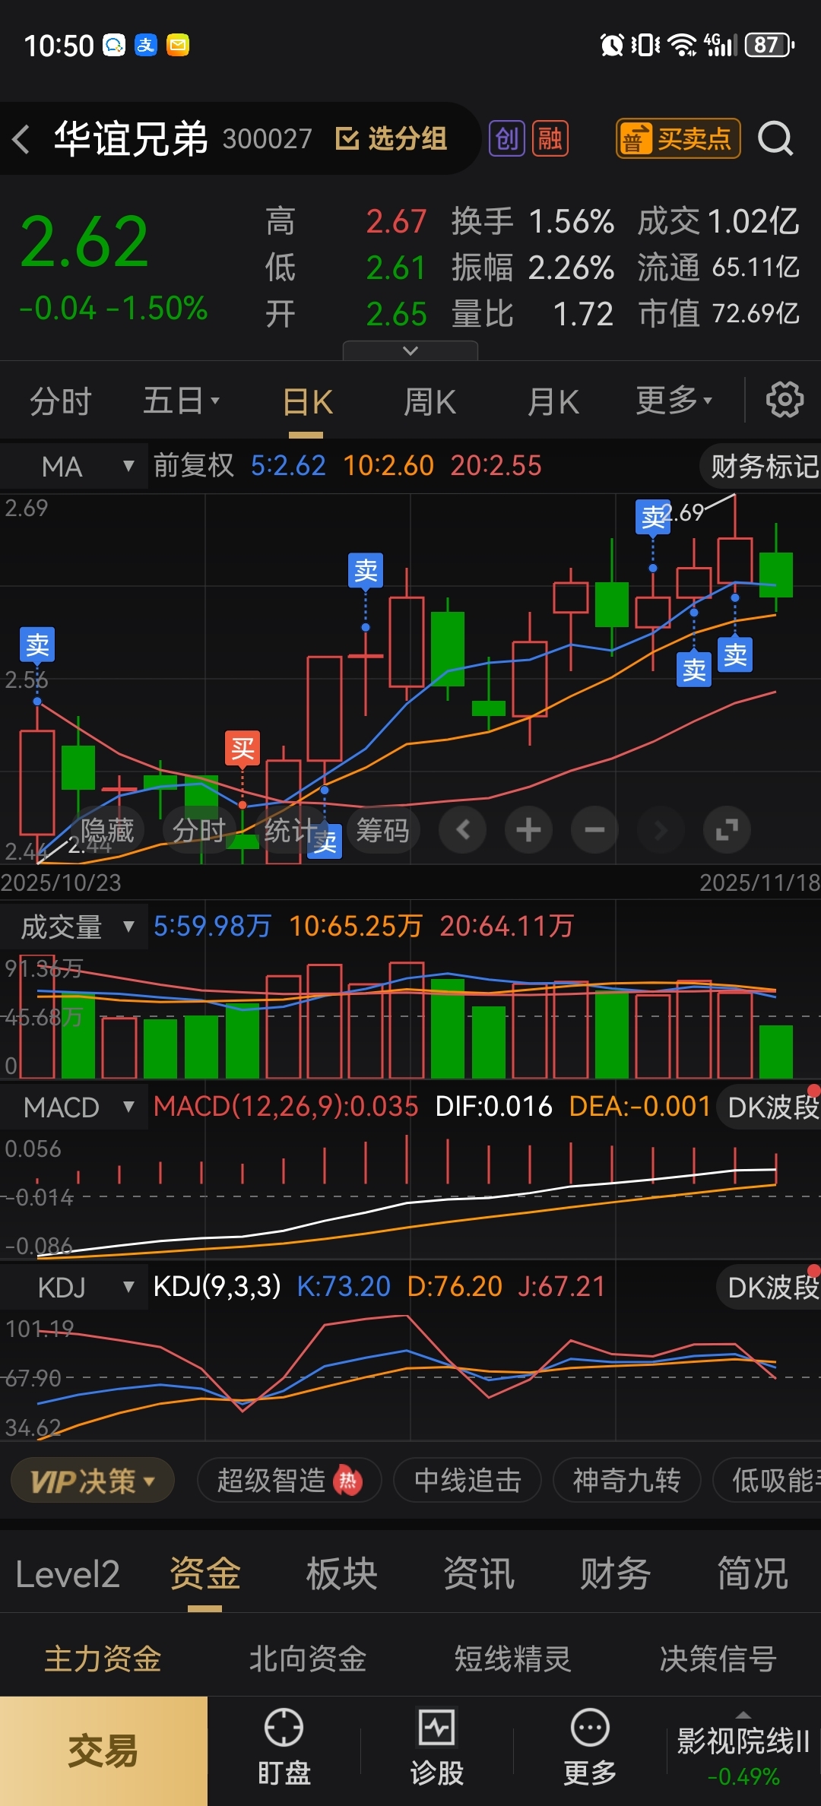Expand the quote details chevron
Screen dimensions: 821x1806
(410, 350)
